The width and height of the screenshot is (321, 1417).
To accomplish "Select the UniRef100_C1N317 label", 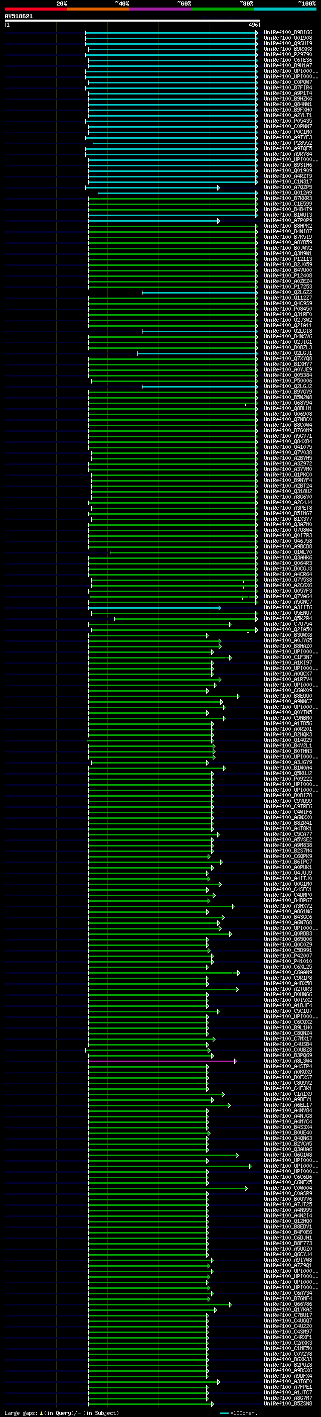I will click(x=288, y=181).
